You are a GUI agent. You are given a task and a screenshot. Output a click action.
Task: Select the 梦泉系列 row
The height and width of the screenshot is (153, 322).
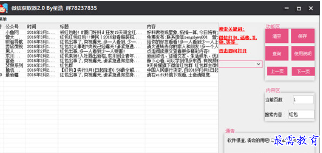[x=109, y=65]
